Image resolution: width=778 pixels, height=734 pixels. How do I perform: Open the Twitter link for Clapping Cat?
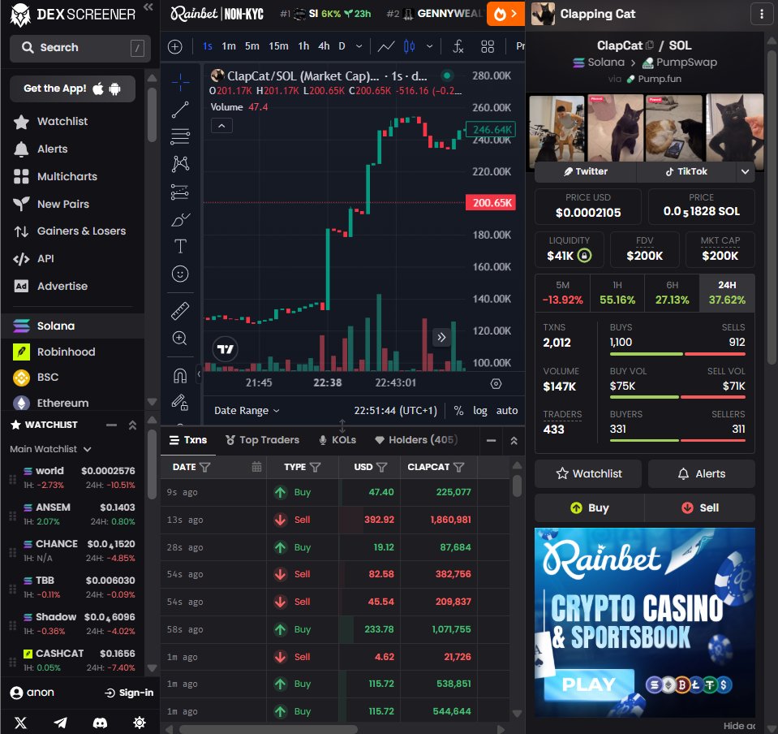click(586, 171)
